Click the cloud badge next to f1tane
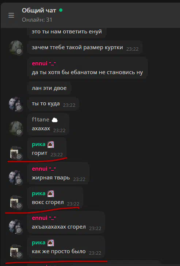This screenshot has height=266, width=180. pyautogui.click(x=54, y=120)
